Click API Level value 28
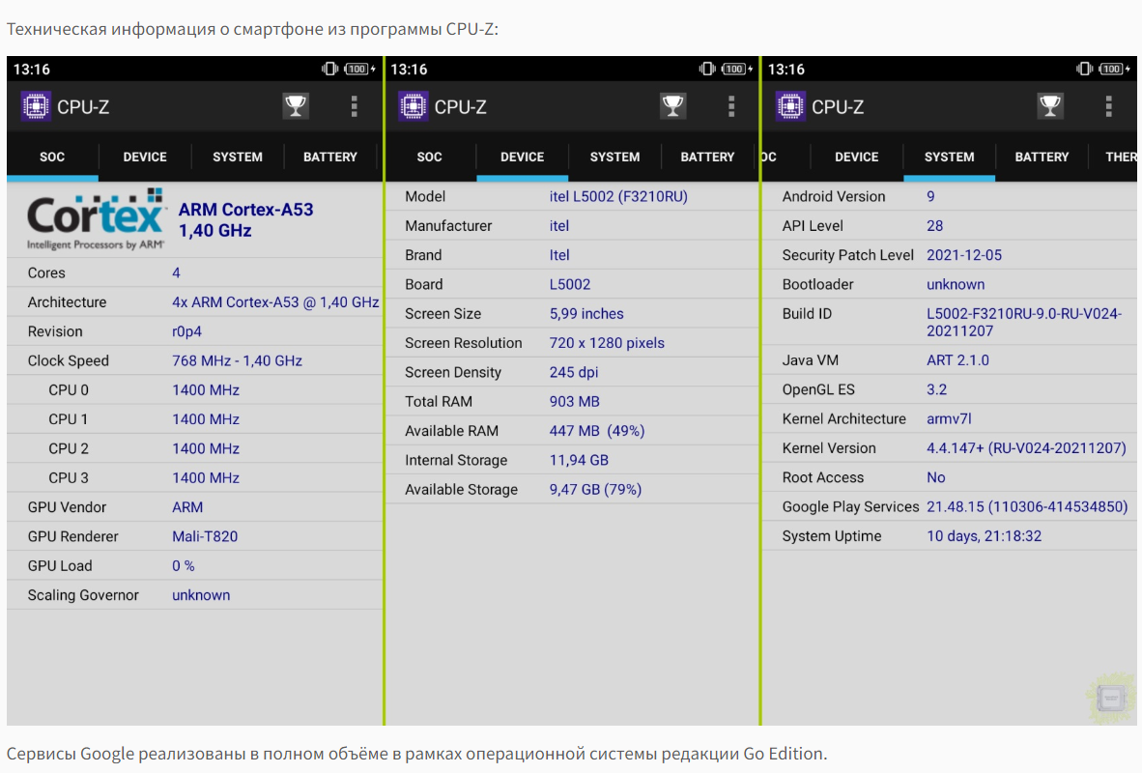Screen dimensions: 1142x773 coord(934,226)
